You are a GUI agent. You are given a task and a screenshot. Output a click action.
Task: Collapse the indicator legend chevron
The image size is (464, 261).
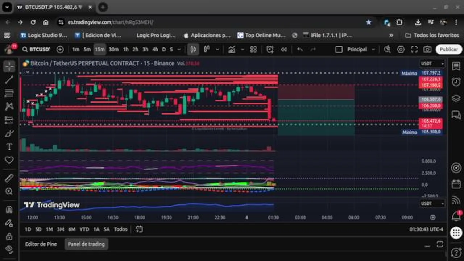click(x=27, y=72)
